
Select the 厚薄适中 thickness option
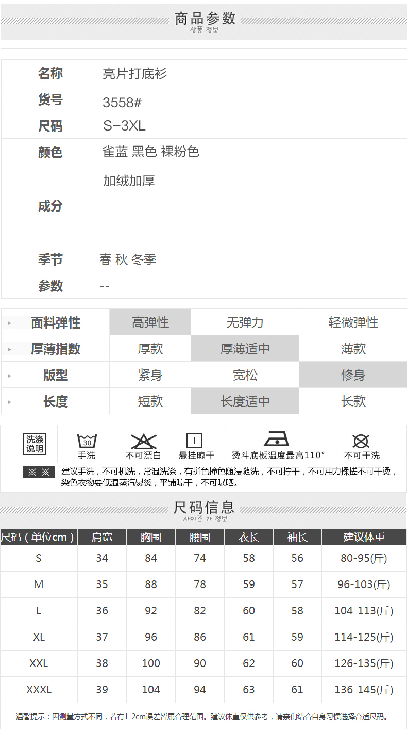click(x=245, y=349)
